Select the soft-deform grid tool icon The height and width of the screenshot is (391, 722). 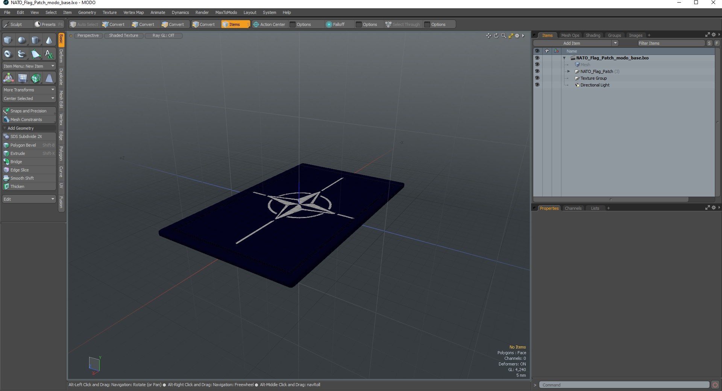pos(22,78)
